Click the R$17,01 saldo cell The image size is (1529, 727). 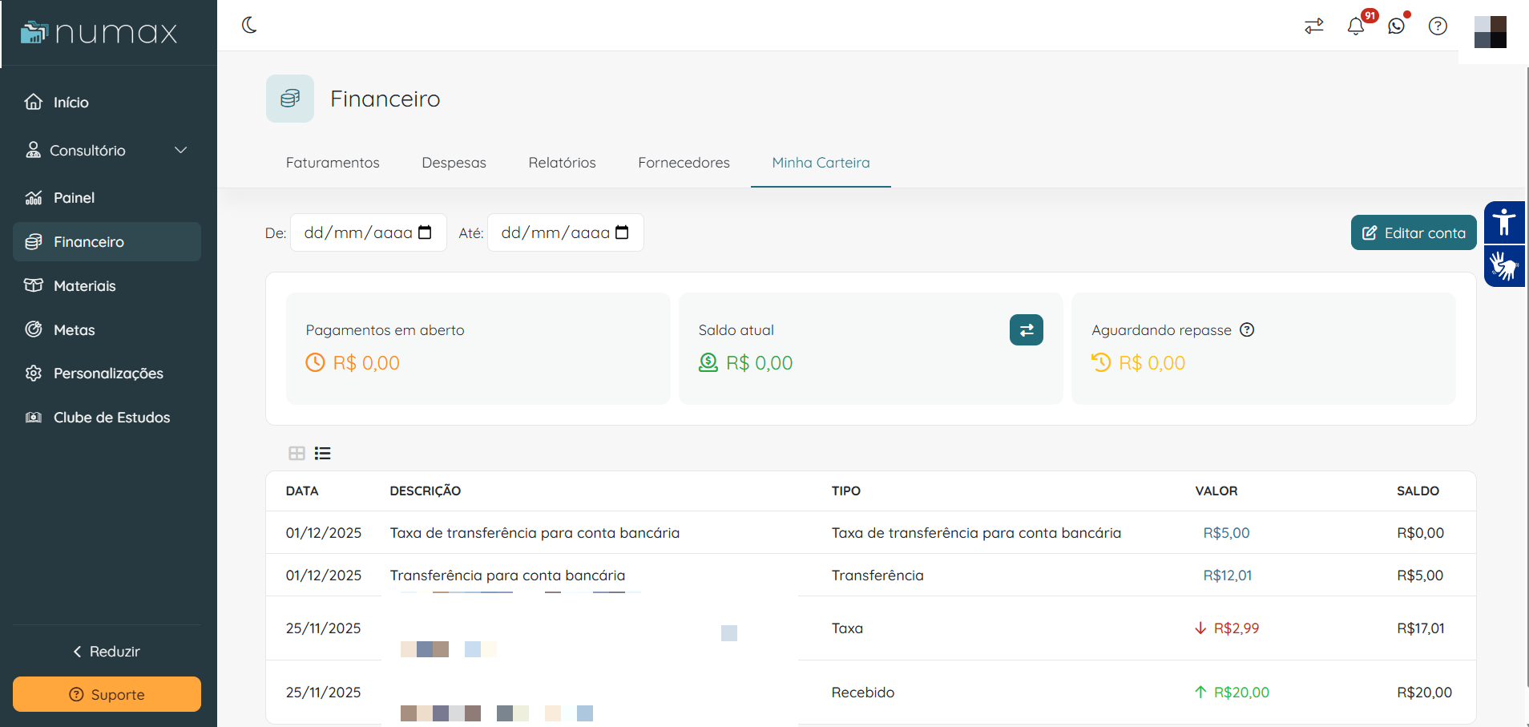1421,628
